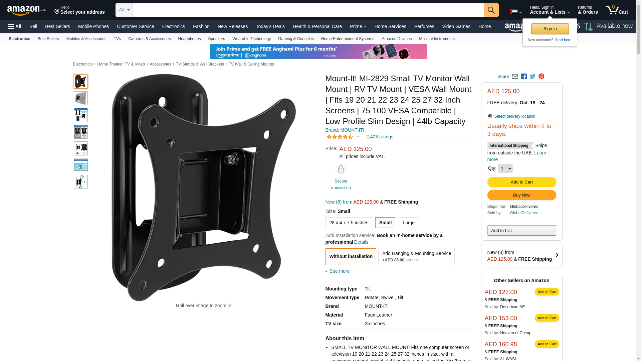Click the Buy Now button
641x361 pixels.
[521, 195]
